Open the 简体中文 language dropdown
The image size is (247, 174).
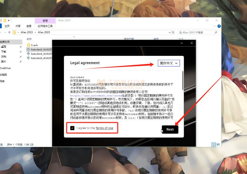point(169,63)
